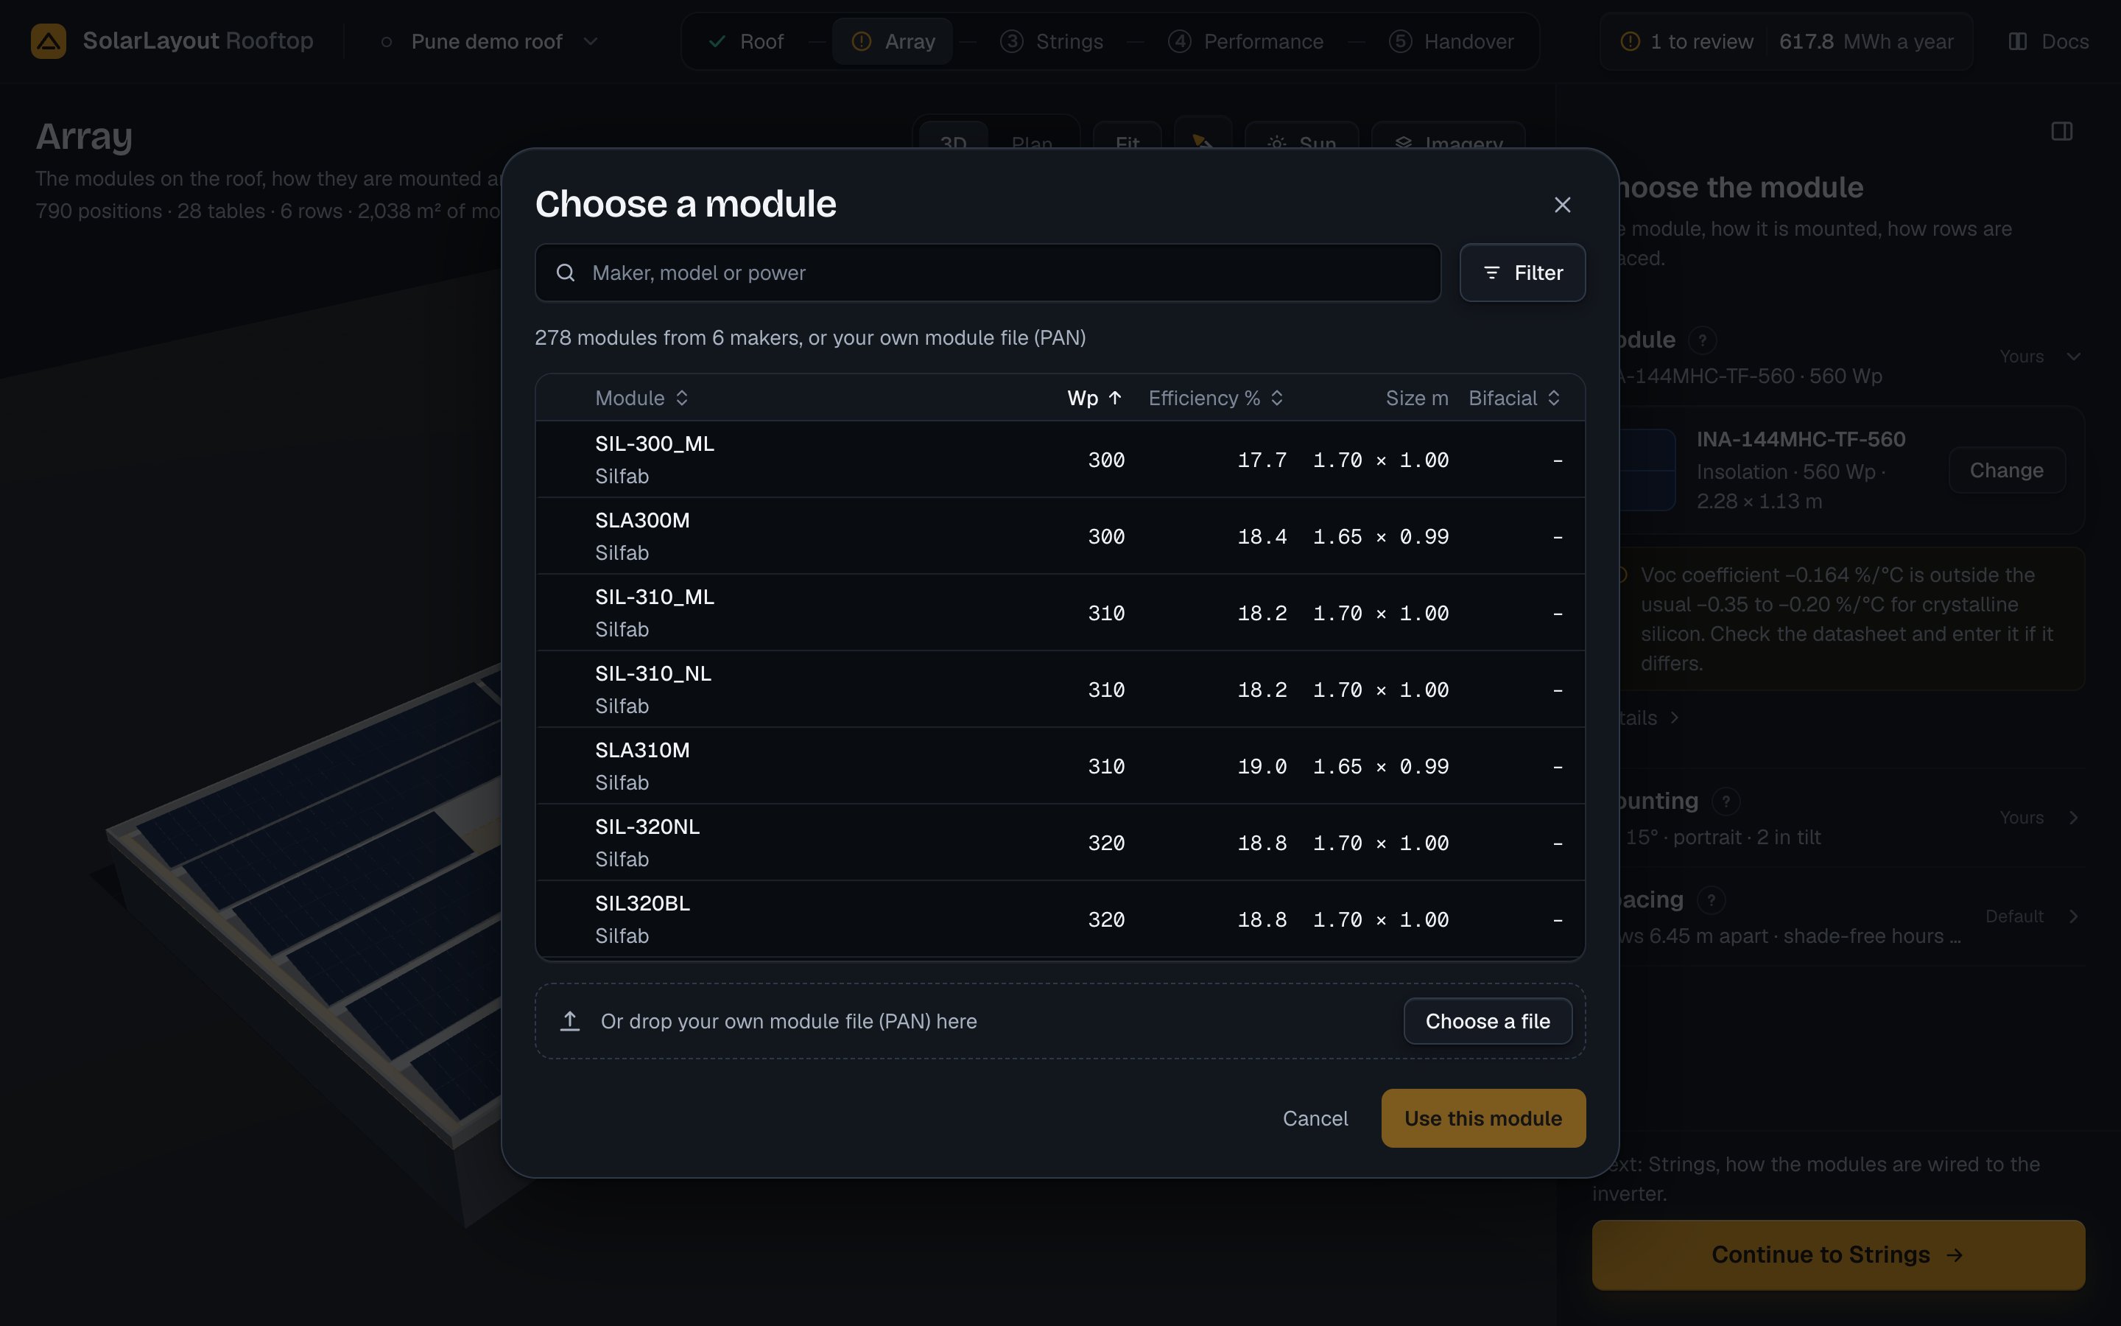This screenshot has width=2121, height=1326.
Task: Expand the mounting section chevron
Action: click(x=2074, y=818)
